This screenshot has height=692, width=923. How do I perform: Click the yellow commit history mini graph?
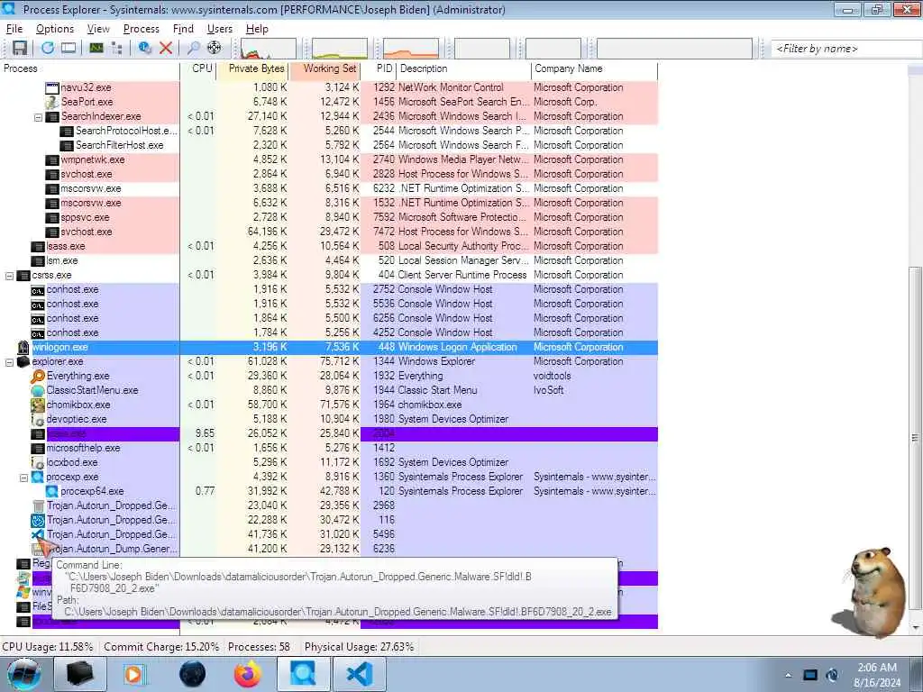click(x=340, y=49)
